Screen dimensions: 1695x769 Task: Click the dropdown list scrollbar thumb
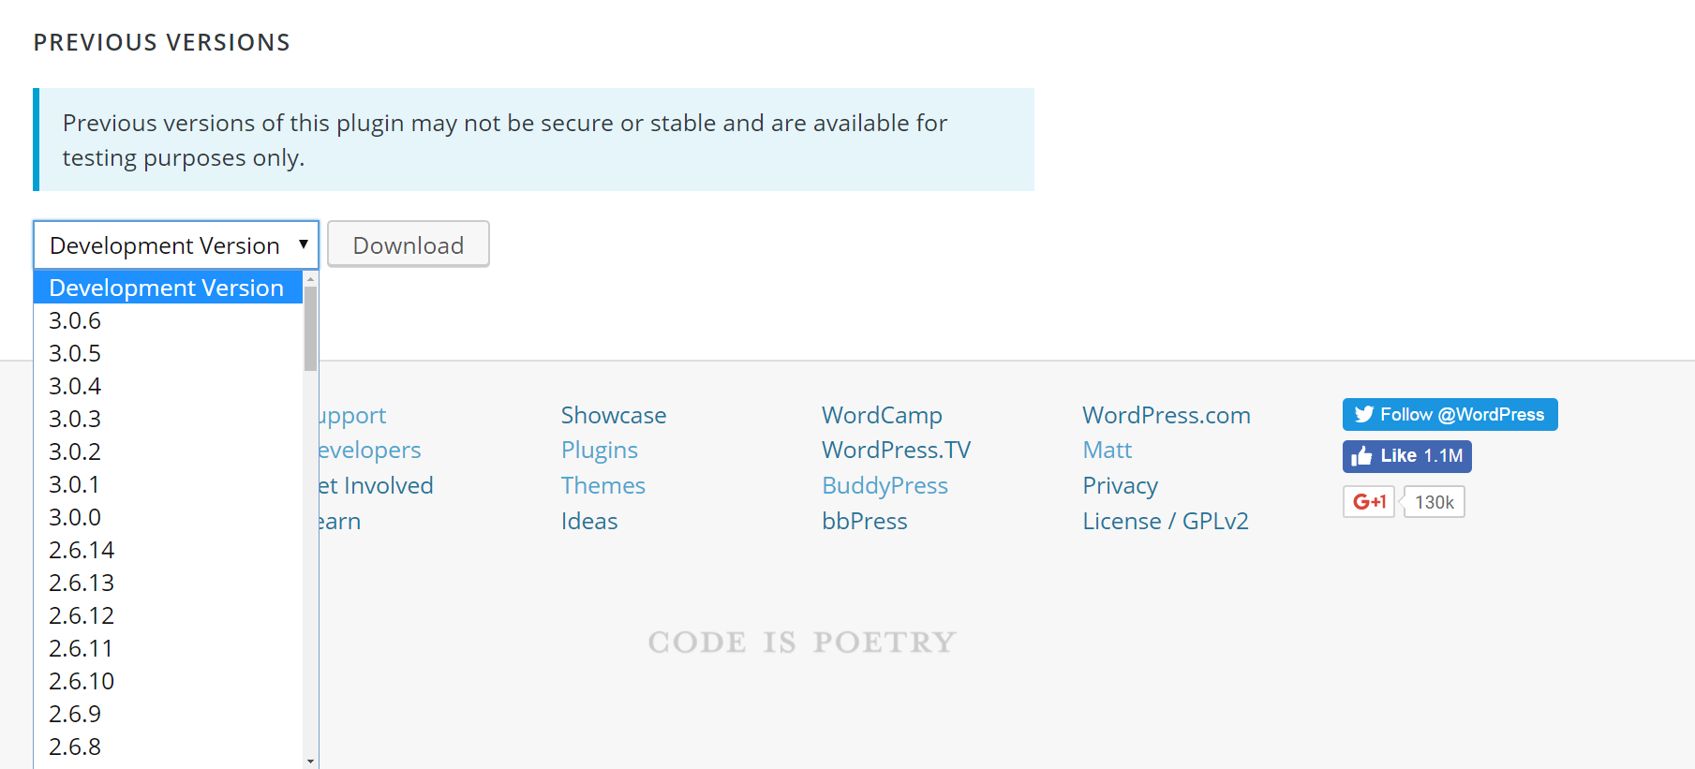[310, 328]
